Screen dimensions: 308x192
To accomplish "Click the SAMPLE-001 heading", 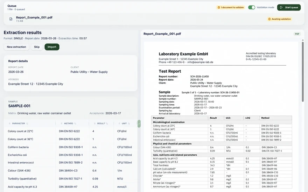I will (19, 106).
